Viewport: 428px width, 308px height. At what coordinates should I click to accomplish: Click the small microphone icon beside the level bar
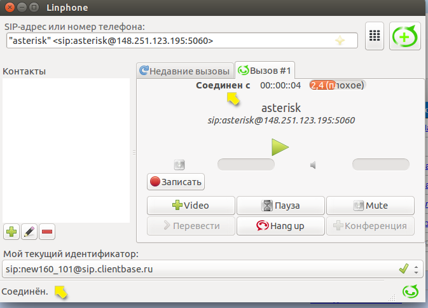179,165
